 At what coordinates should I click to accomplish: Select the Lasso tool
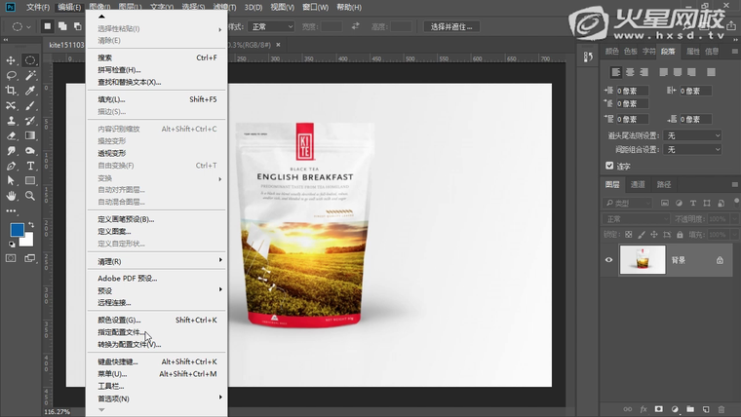pyautogui.click(x=12, y=75)
